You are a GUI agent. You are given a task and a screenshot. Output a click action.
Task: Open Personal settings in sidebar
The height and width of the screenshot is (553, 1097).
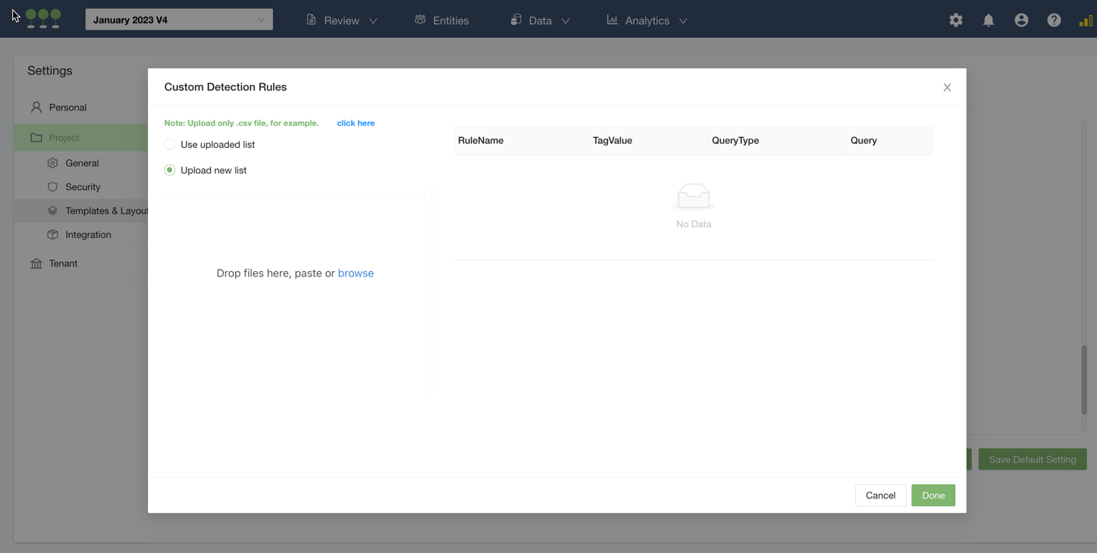pos(67,108)
